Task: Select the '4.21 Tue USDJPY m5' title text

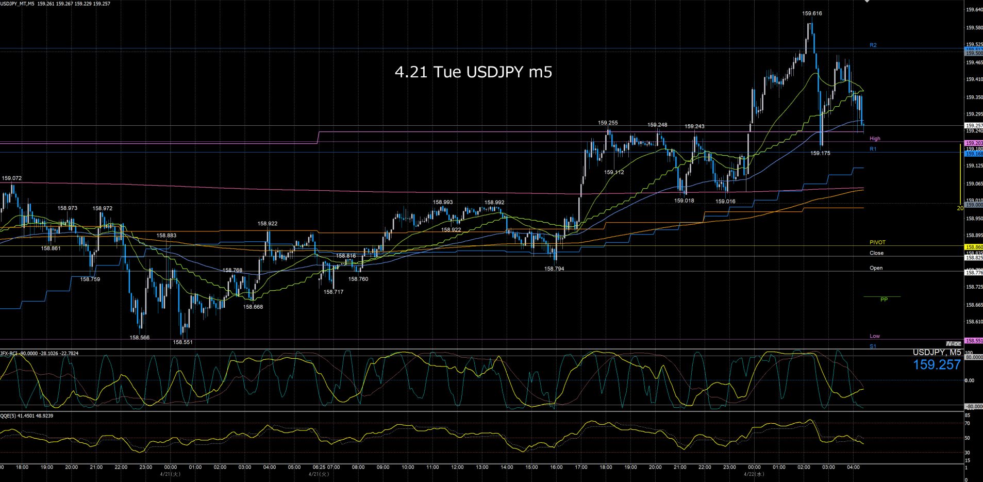Action: (473, 72)
